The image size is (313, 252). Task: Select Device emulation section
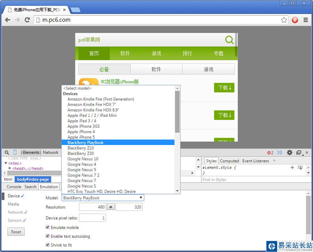[x=16, y=196]
